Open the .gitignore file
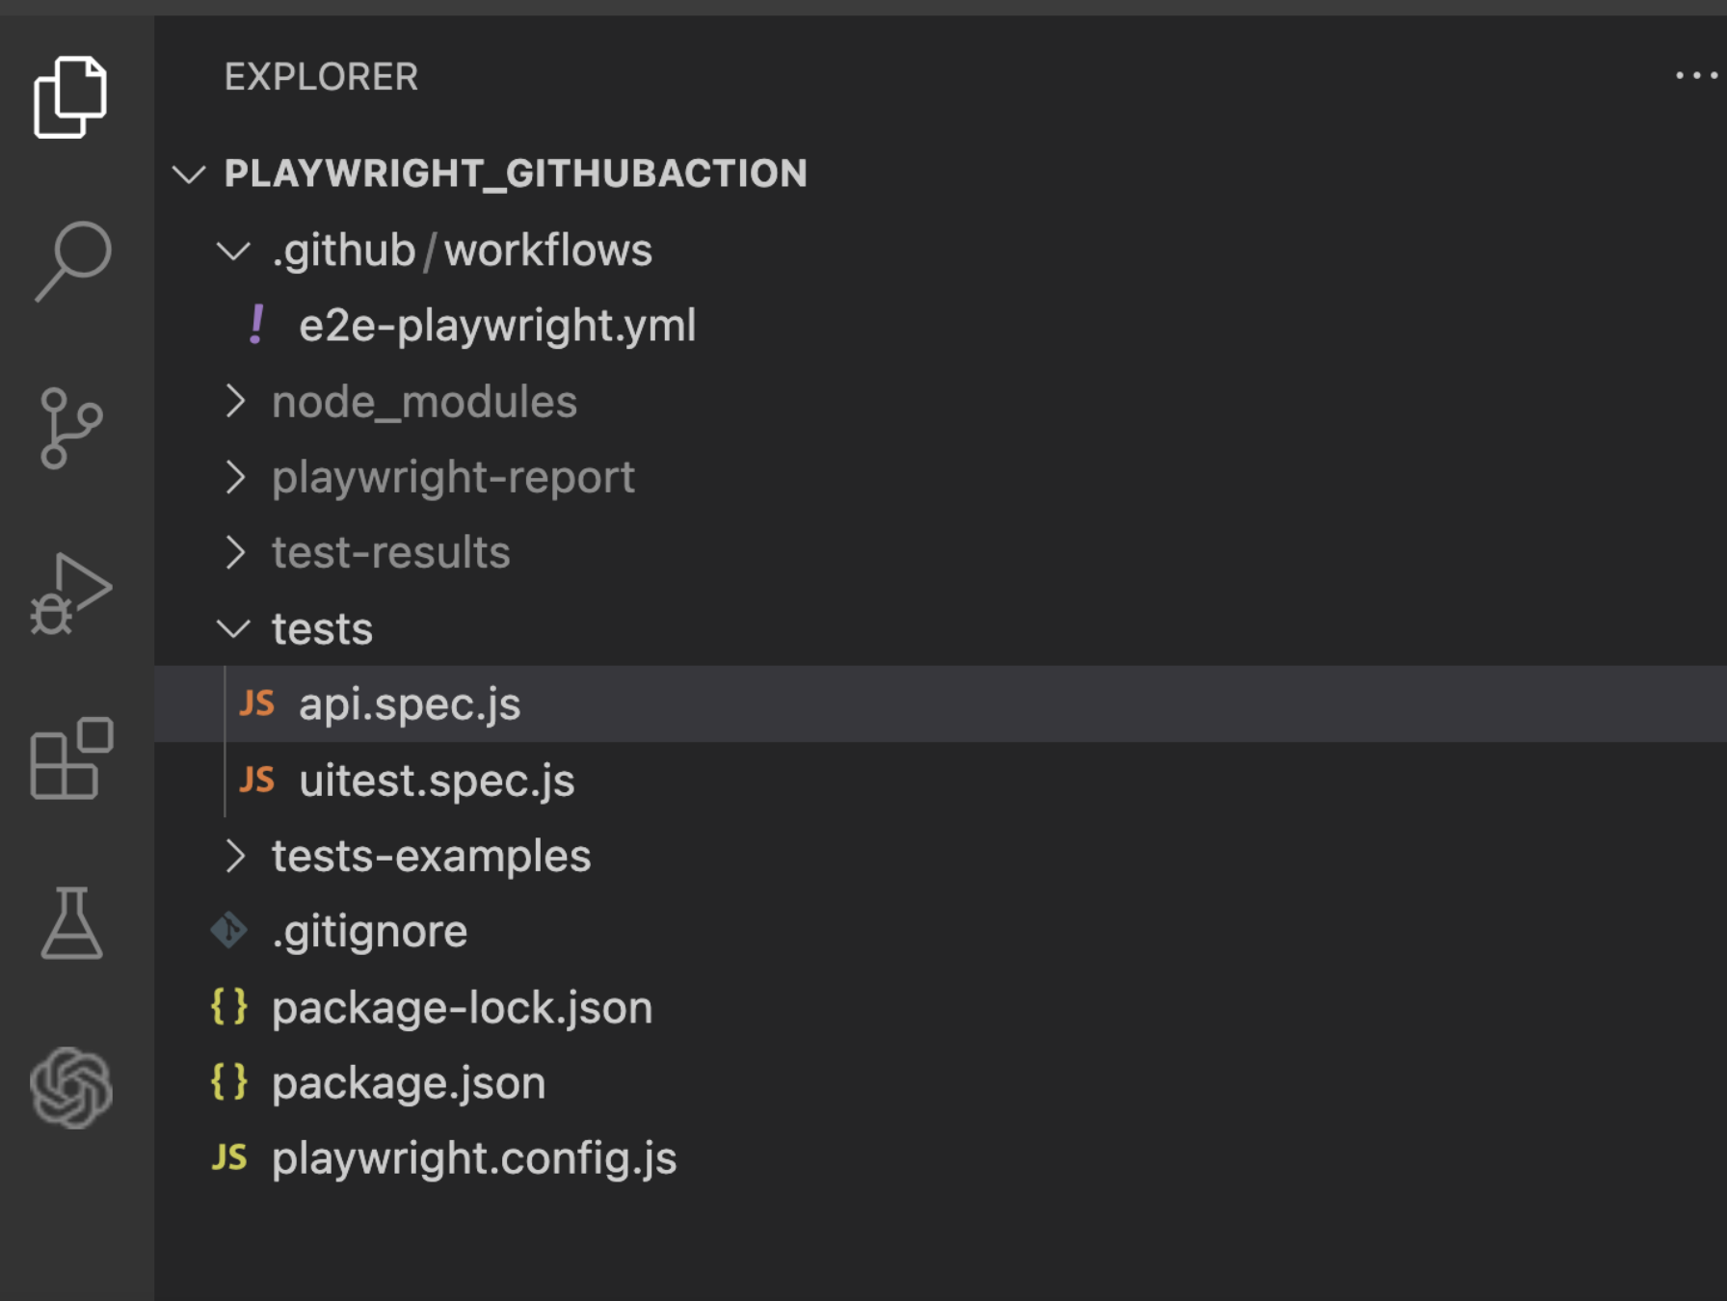1727x1301 pixels. [368, 930]
